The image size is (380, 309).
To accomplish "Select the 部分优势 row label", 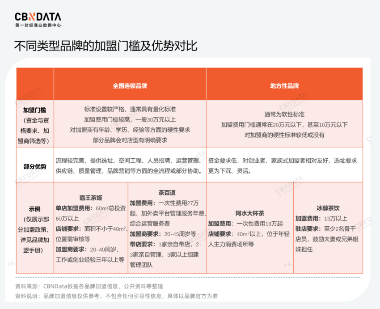I will click(34, 166).
